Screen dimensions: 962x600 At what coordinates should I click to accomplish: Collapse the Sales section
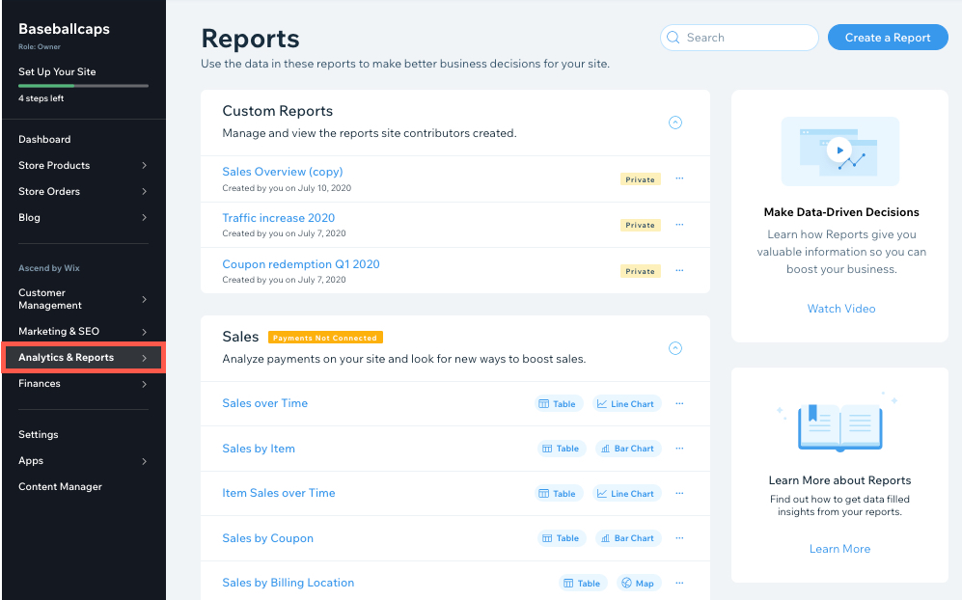tap(674, 348)
